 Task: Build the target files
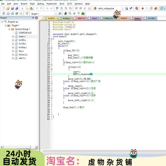click(8, 14)
